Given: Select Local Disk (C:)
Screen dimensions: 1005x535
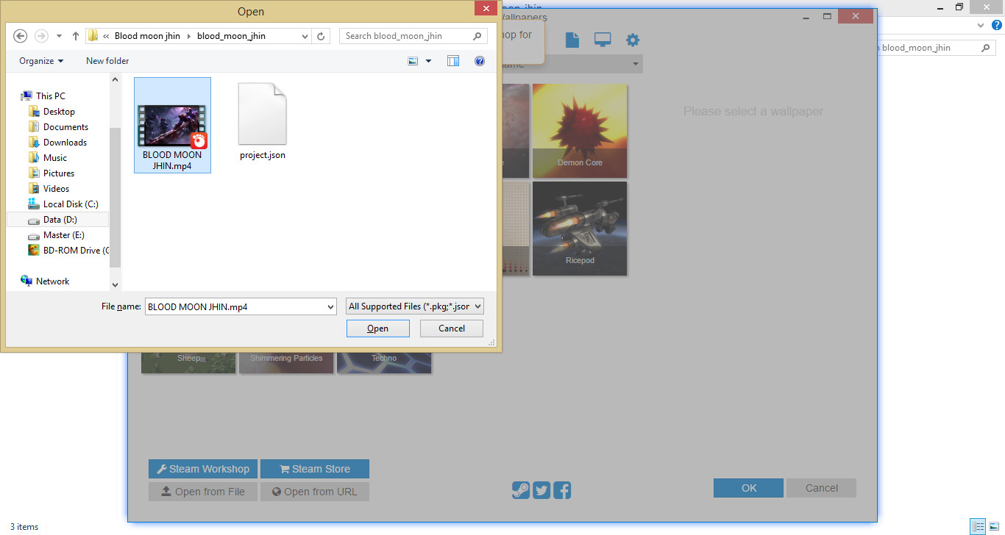Looking at the screenshot, I should 71,204.
